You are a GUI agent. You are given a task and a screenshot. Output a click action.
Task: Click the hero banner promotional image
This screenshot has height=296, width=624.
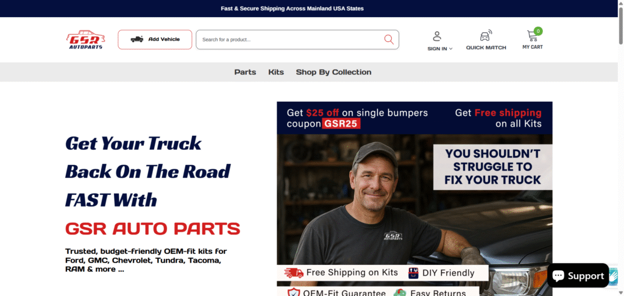[414, 199]
